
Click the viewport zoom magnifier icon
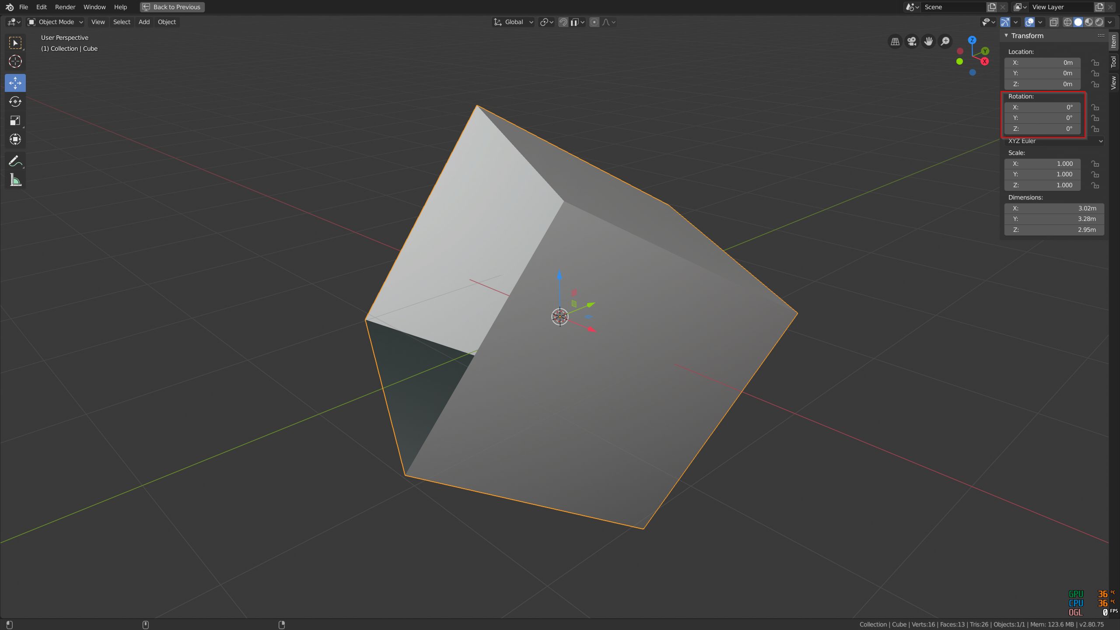click(x=945, y=41)
